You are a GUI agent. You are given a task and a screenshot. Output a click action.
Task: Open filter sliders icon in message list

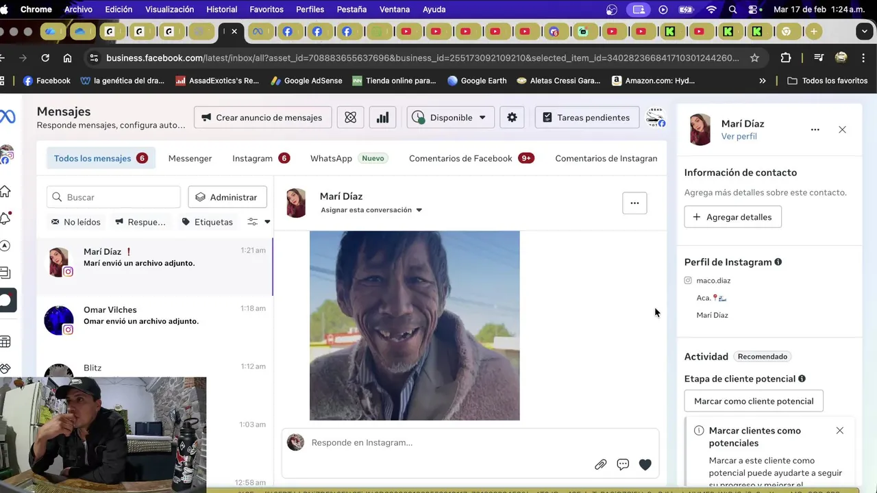pyautogui.click(x=253, y=222)
